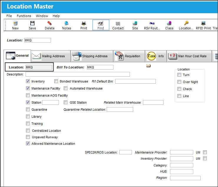
Task: Check the Centralized Location checkbox
Action: tap(28, 130)
